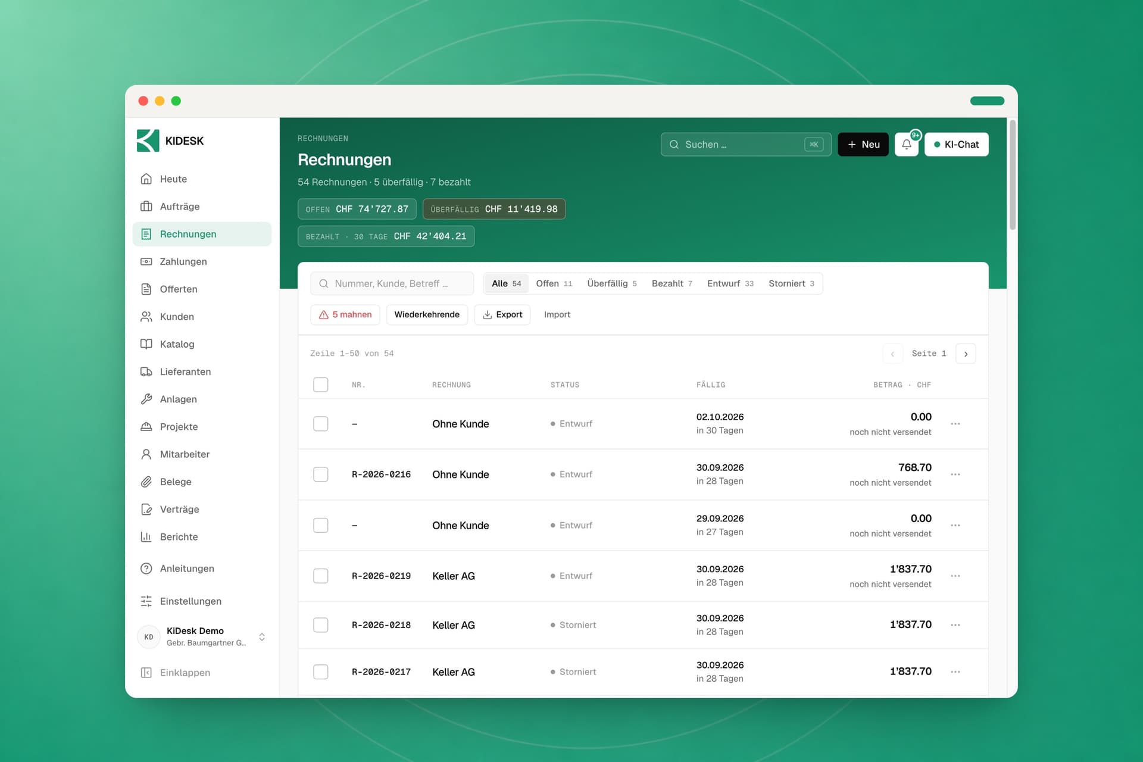Open the Einstellungen sliders icon
Image resolution: width=1143 pixels, height=762 pixels.
tap(146, 601)
